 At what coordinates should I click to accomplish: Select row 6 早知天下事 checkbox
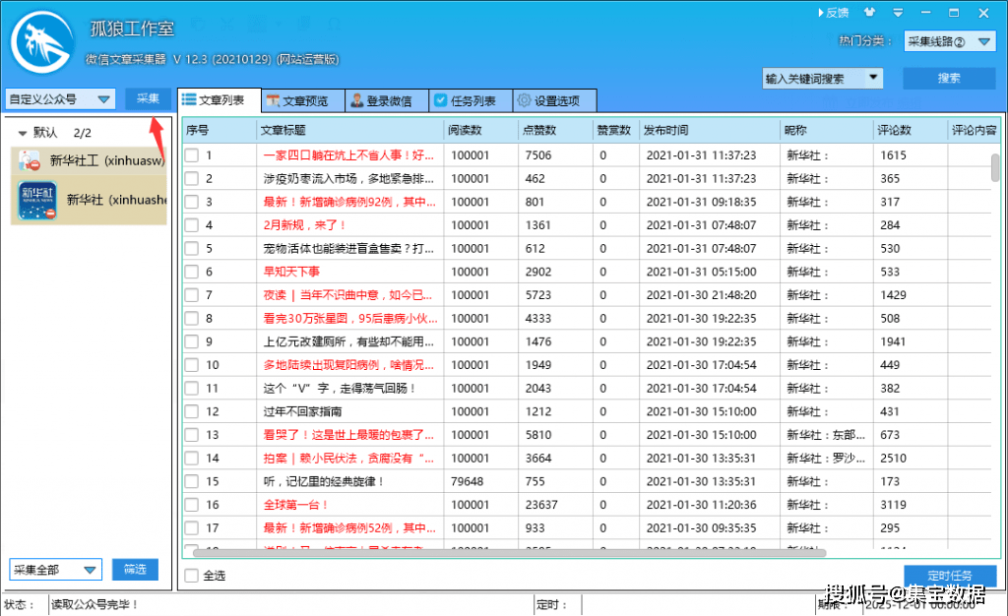click(x=192, y=272)
